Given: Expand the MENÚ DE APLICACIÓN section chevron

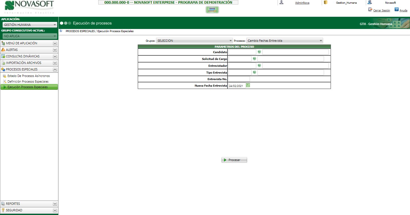Looking at the screenshot, I should (55, 43).
